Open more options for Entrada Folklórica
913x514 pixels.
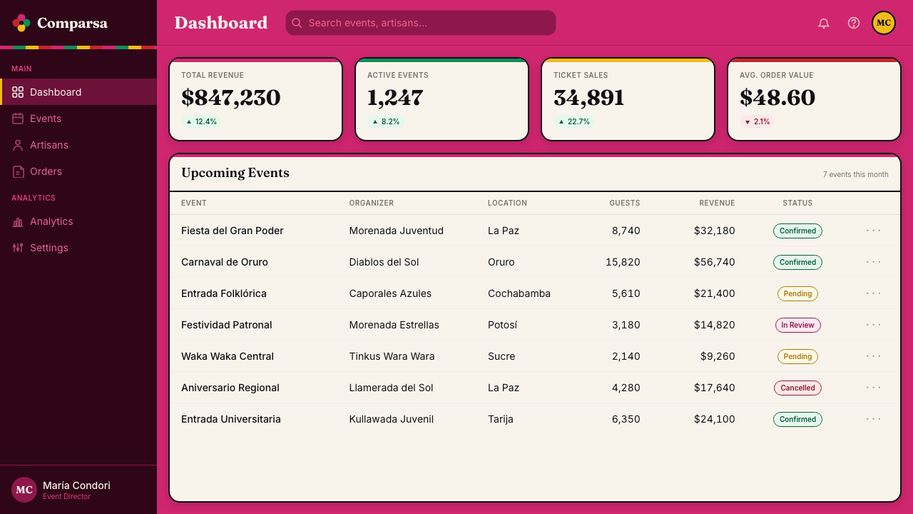point(874,293)
